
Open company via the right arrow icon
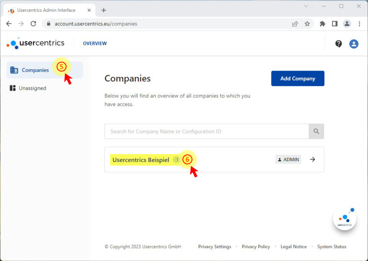pyautogui.click(x=313, y=159)
